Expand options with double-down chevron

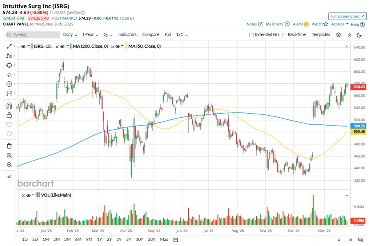tap(339, 239)
